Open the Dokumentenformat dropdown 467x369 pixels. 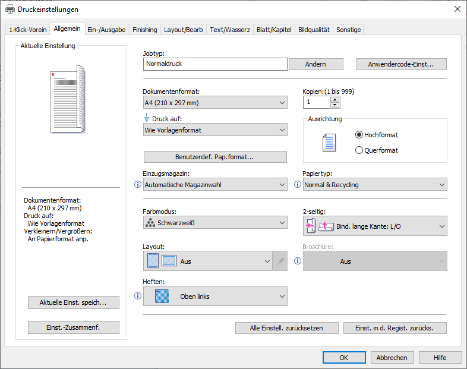[215, 103]
